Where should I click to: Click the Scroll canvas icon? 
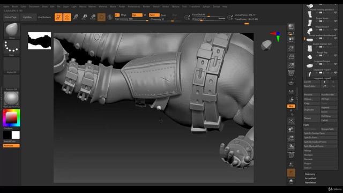(291, 40)
